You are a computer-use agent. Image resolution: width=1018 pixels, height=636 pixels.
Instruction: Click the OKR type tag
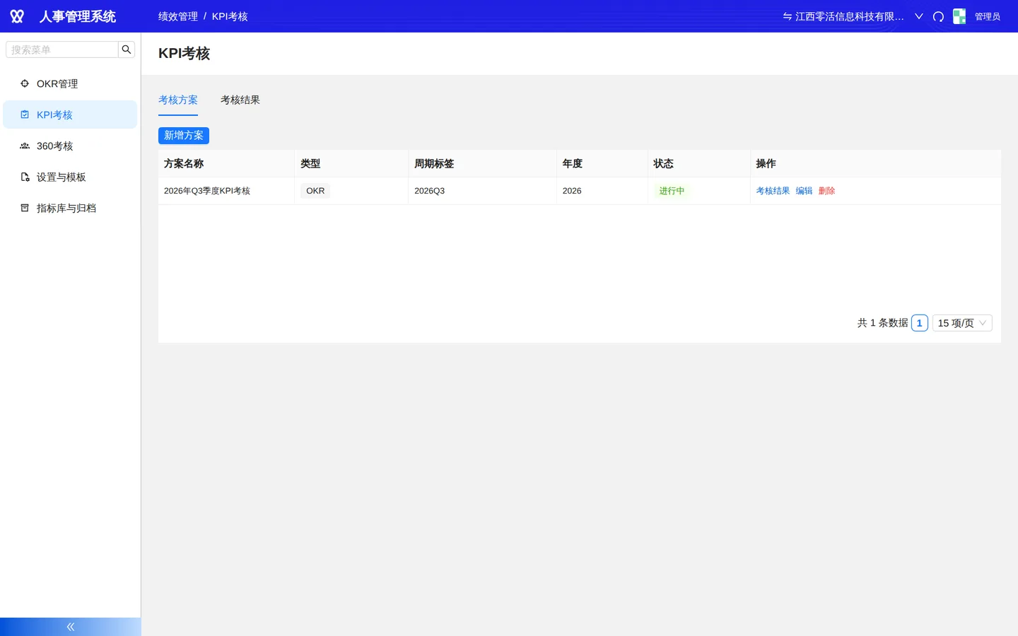click(x=315, y=191)
